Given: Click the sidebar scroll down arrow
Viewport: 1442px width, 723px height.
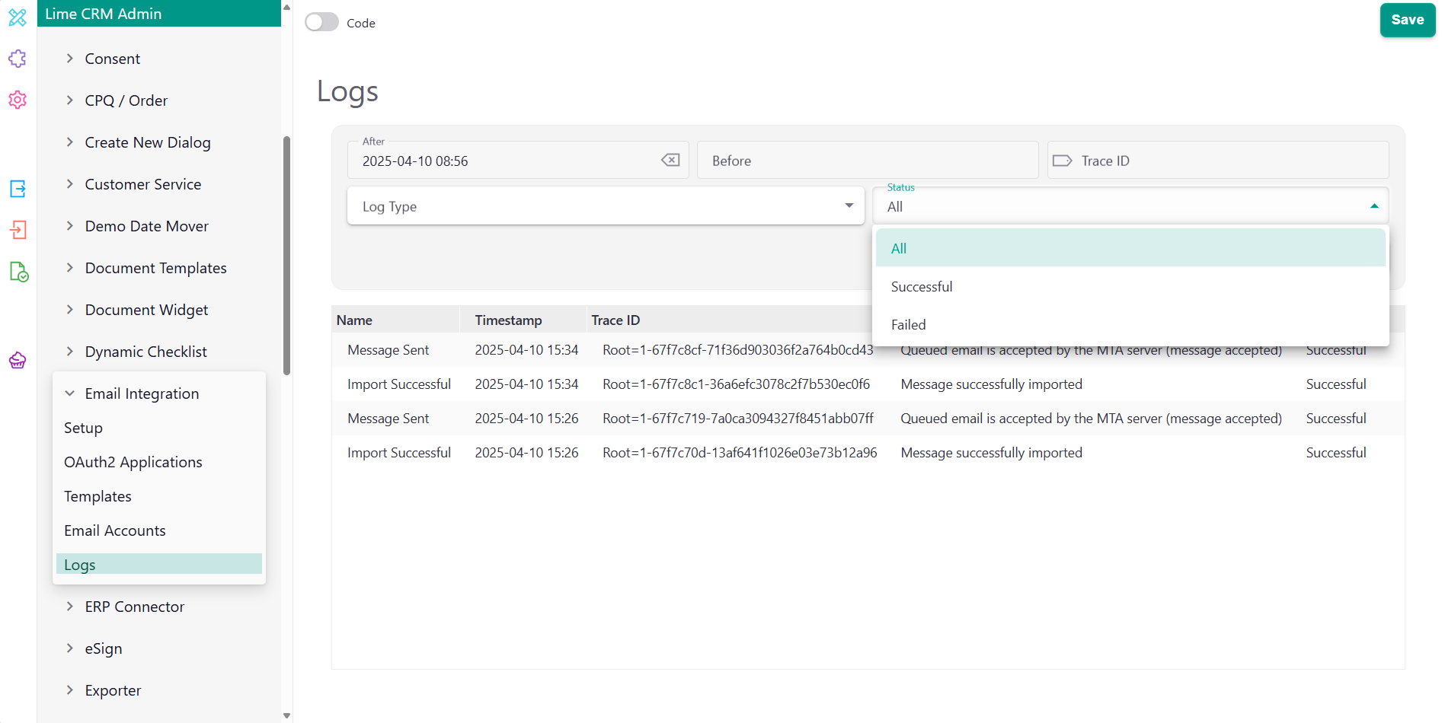Looking at the screenshot, I should pos(286,715).
